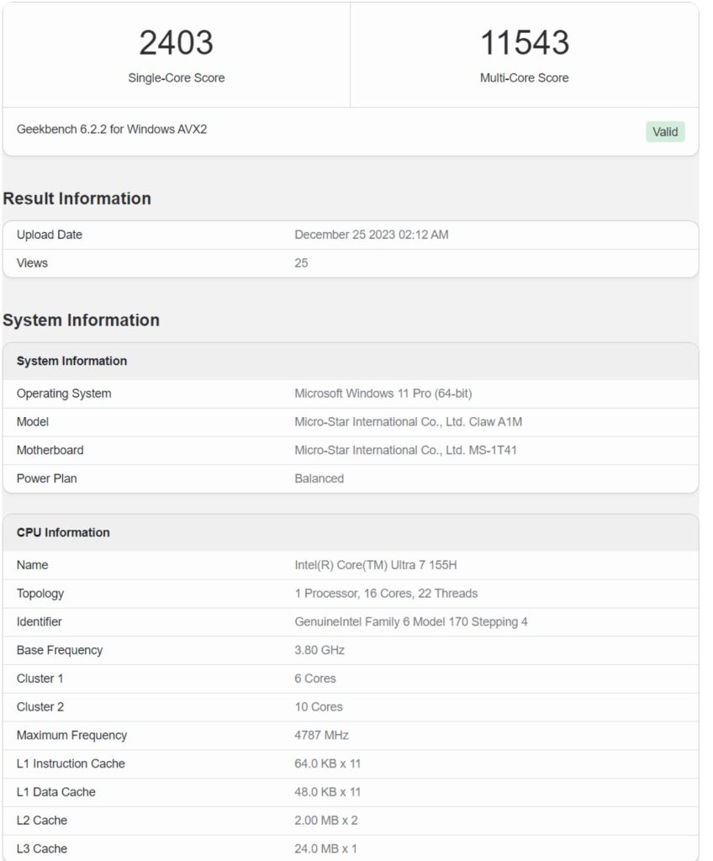The width and height of the screenshot is (713, 861).
Task: Click the L2 Cache label
Action: [x=42, y=821]
